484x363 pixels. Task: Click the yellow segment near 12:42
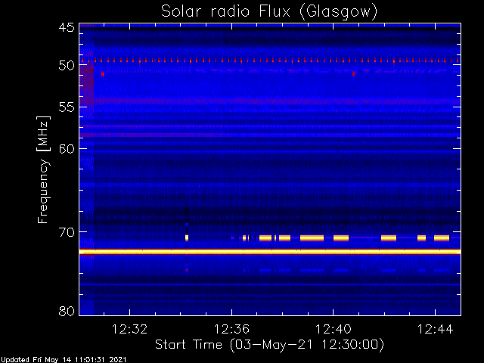pyautogui.click(x=389, y=237)
